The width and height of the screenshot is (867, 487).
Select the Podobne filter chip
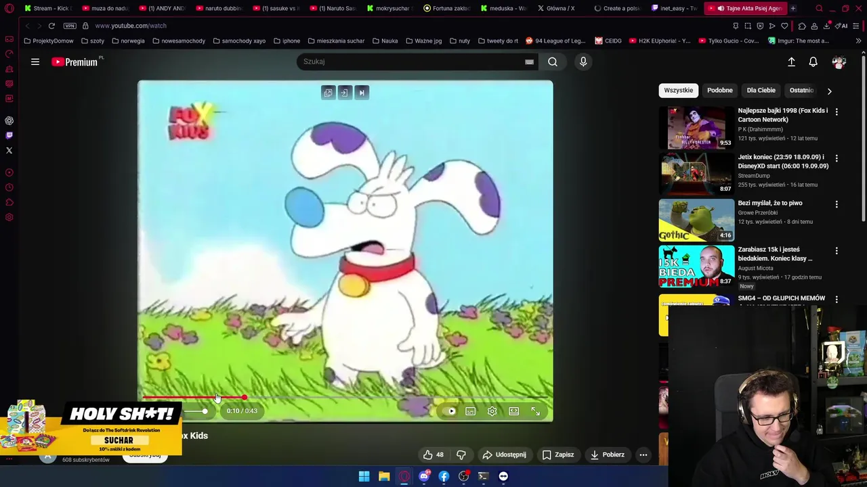pos(720,90)
